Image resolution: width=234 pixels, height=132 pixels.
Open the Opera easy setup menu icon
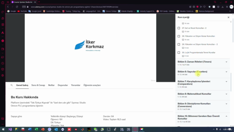pos(227,7)
